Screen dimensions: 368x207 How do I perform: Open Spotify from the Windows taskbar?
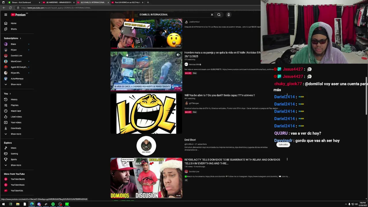[53, 204]
